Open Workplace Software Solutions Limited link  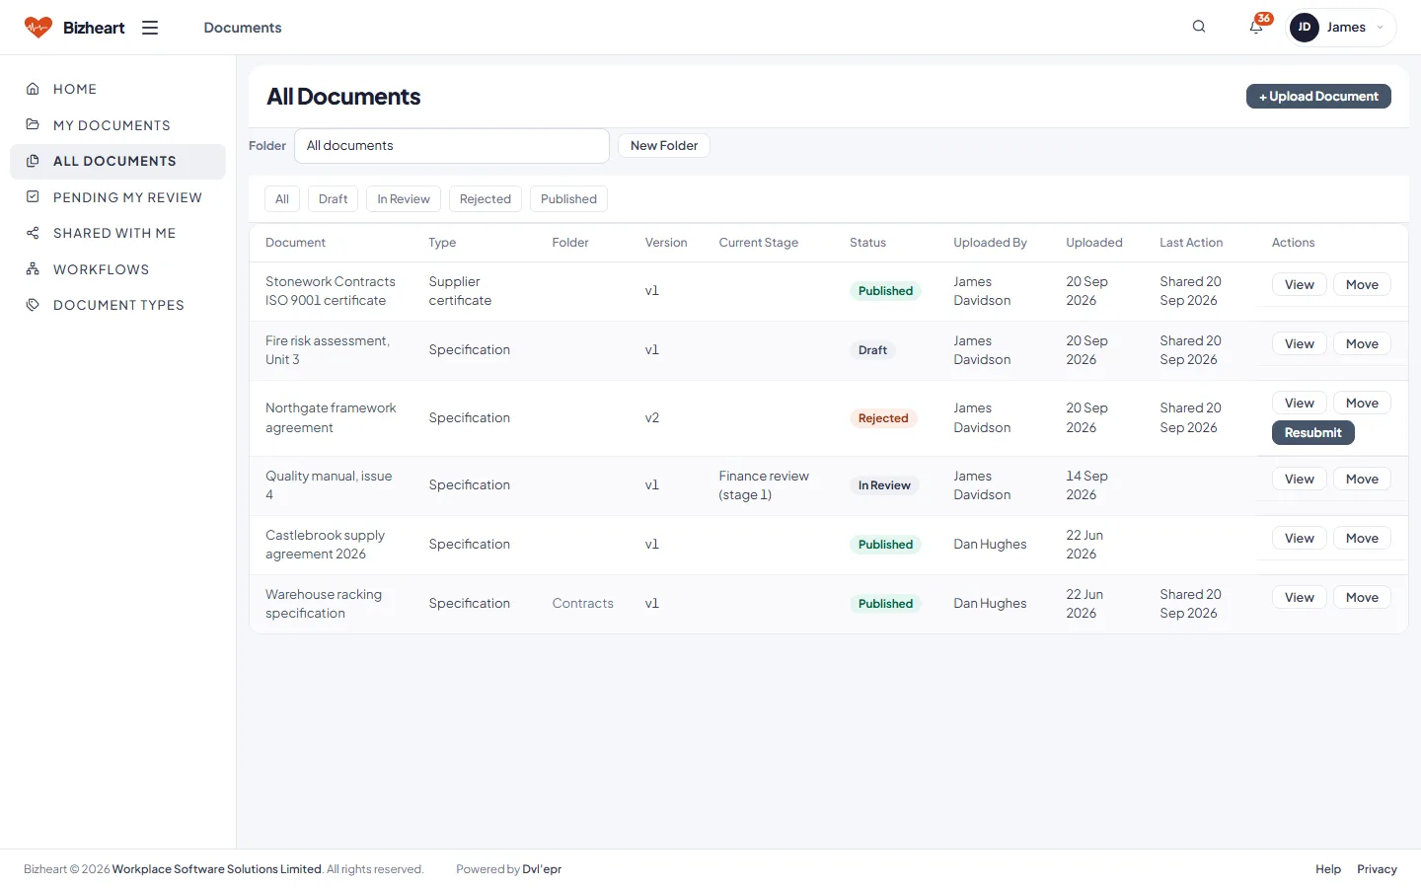[x=217, y=869]
